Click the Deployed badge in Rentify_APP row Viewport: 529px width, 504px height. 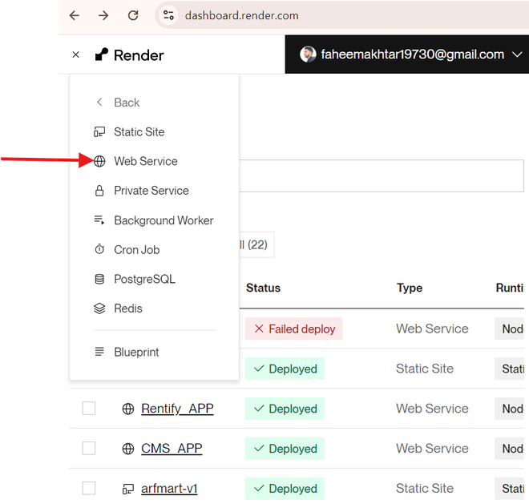(x=285, y=409)
